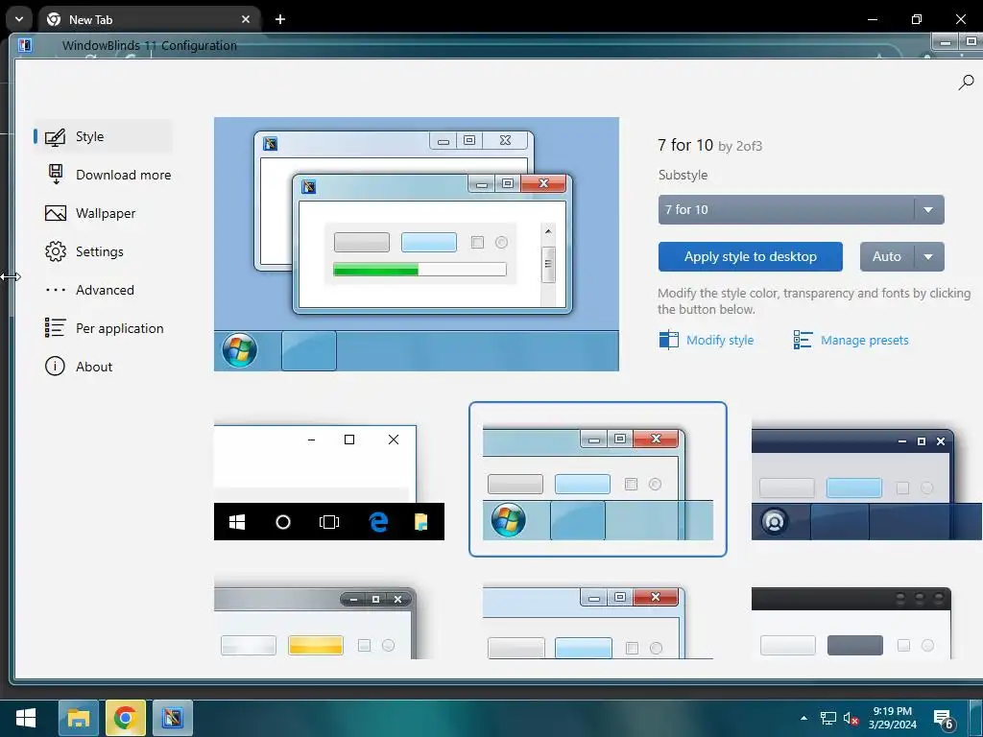
Task: Open the Style section in sidebar
Action: point(104,136)
